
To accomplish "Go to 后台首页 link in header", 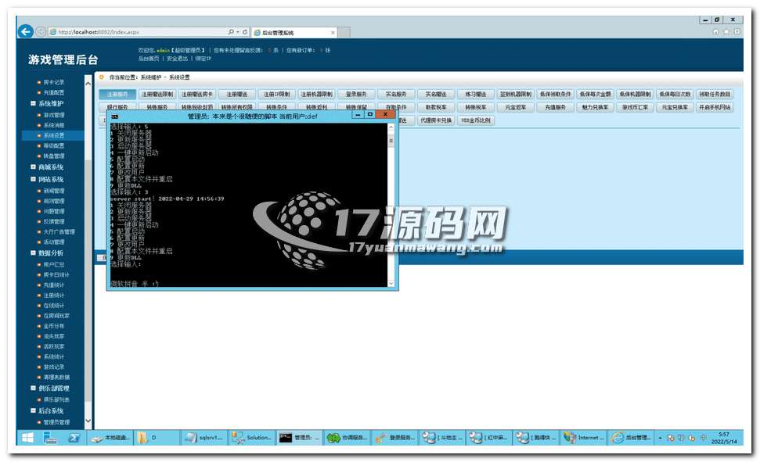I will point(149,59).
